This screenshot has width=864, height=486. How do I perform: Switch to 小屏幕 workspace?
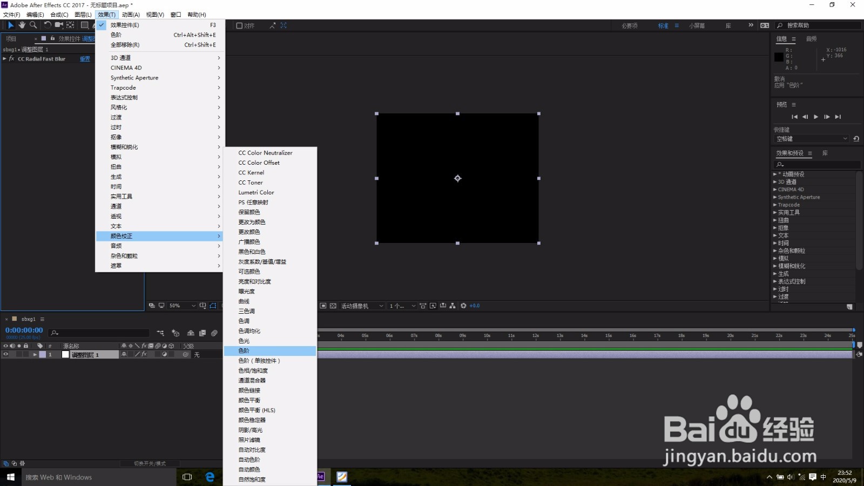point(697,25)
